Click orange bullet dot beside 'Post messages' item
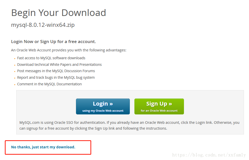249x160 pixels. click(x=15, y=72)
